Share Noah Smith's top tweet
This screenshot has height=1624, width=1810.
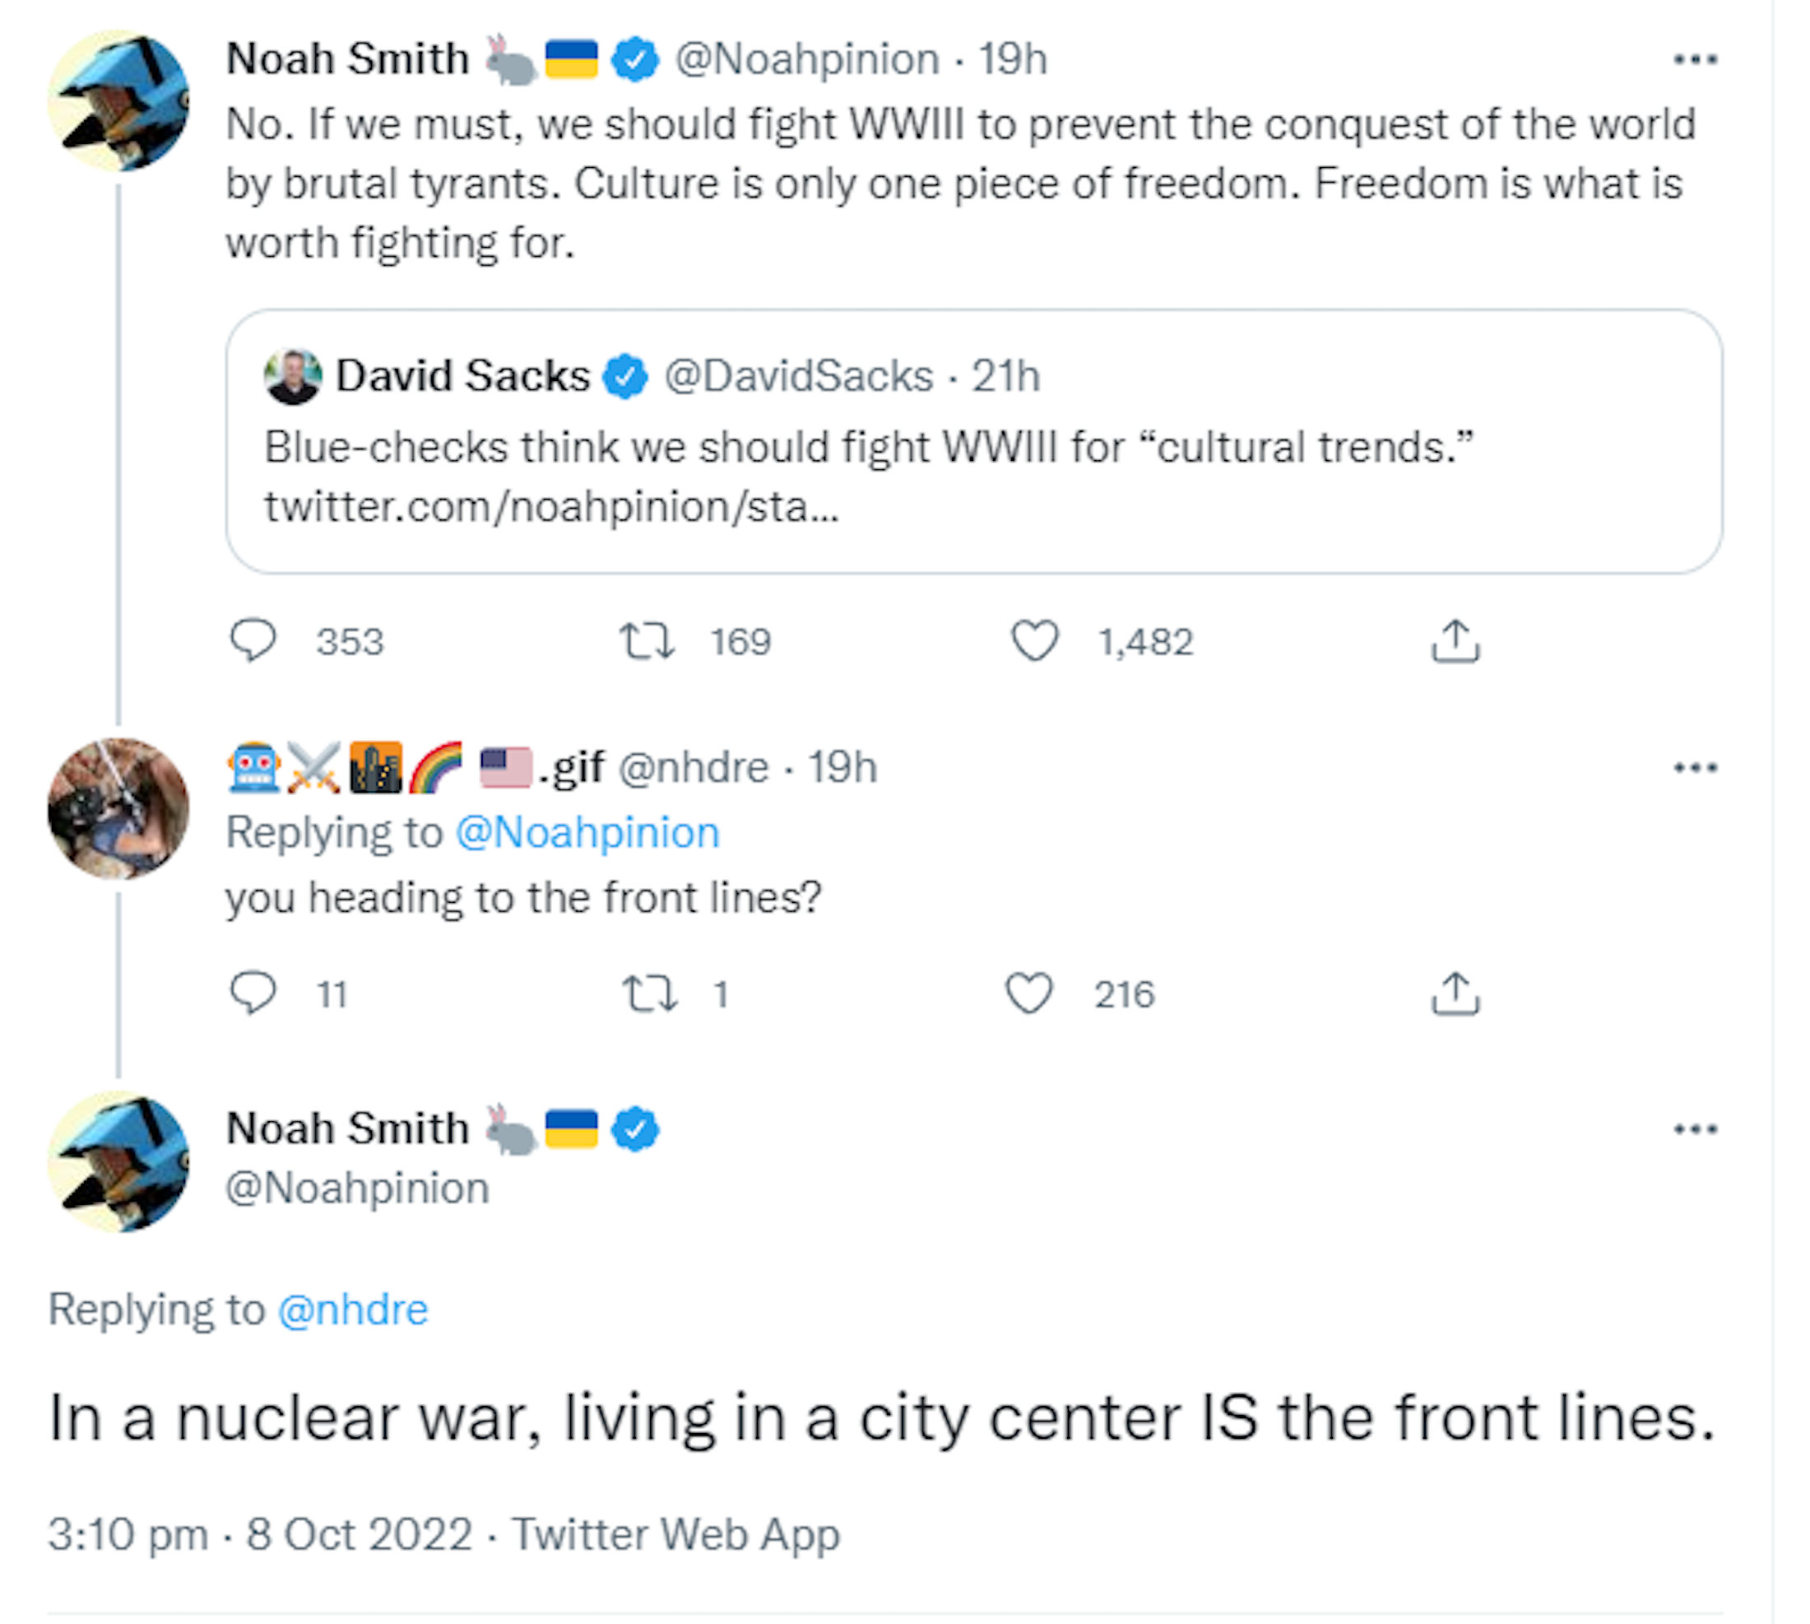tap(1455, 640)
